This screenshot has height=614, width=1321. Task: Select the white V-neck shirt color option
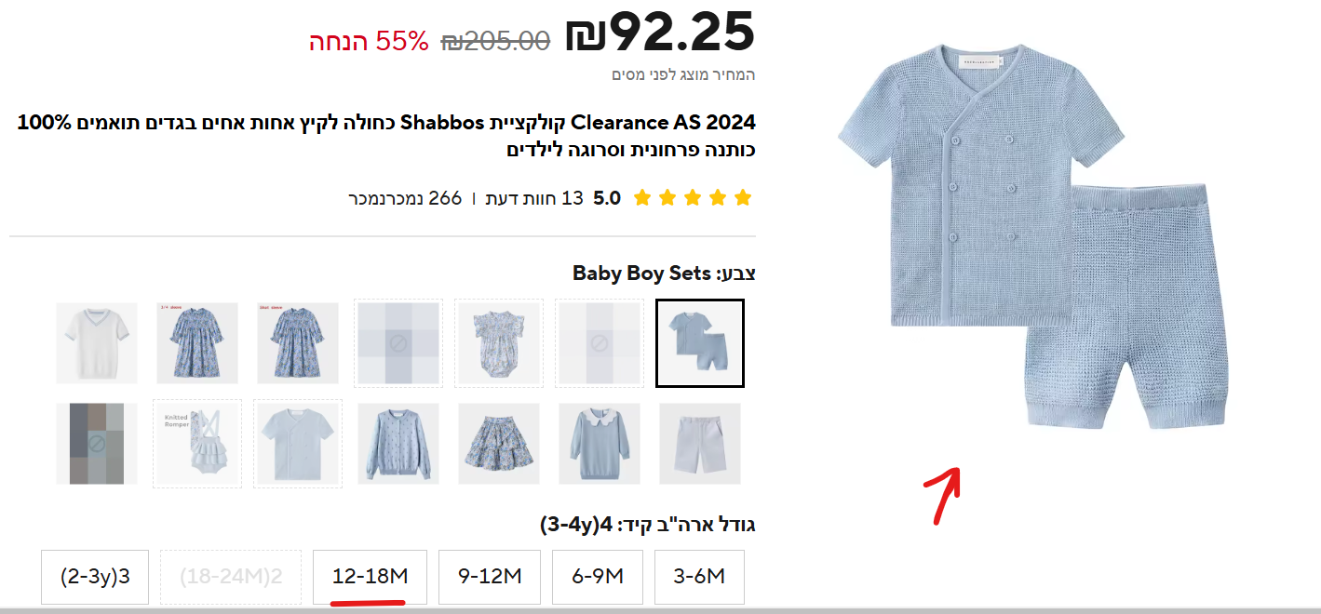tap(97, 342)
